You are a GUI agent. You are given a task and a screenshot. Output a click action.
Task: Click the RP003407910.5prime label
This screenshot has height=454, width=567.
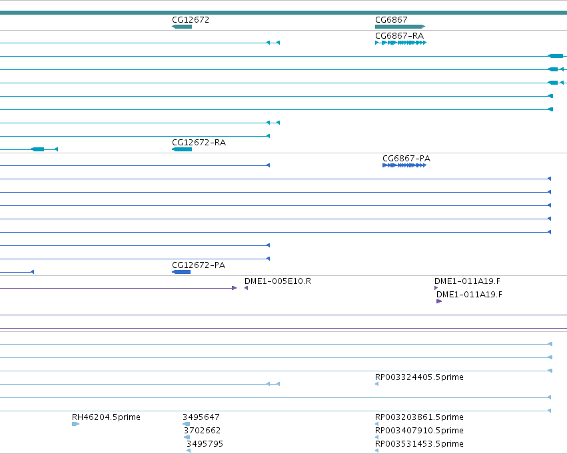pyautogui.click(x=420, y=431)
